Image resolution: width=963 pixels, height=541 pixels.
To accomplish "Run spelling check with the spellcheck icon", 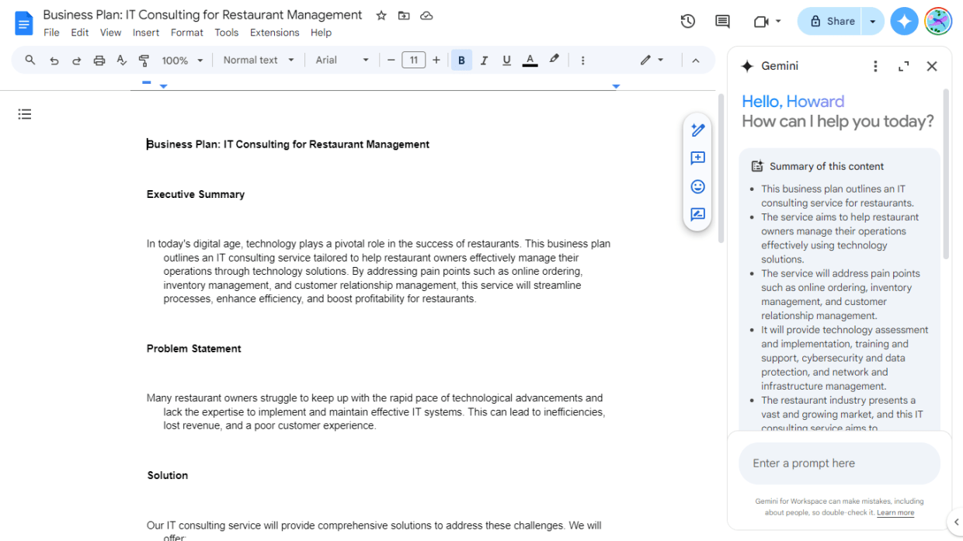I will (121, 59).
